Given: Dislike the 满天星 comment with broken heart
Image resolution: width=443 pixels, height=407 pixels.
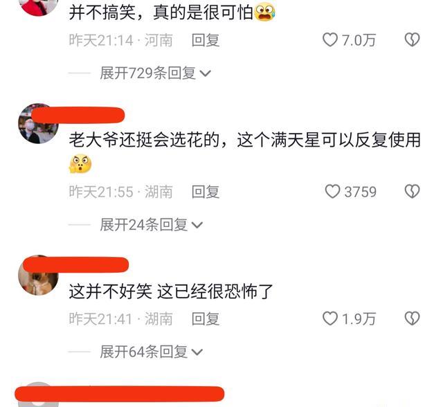Looking at the screenshot, I should pos(413,192).
